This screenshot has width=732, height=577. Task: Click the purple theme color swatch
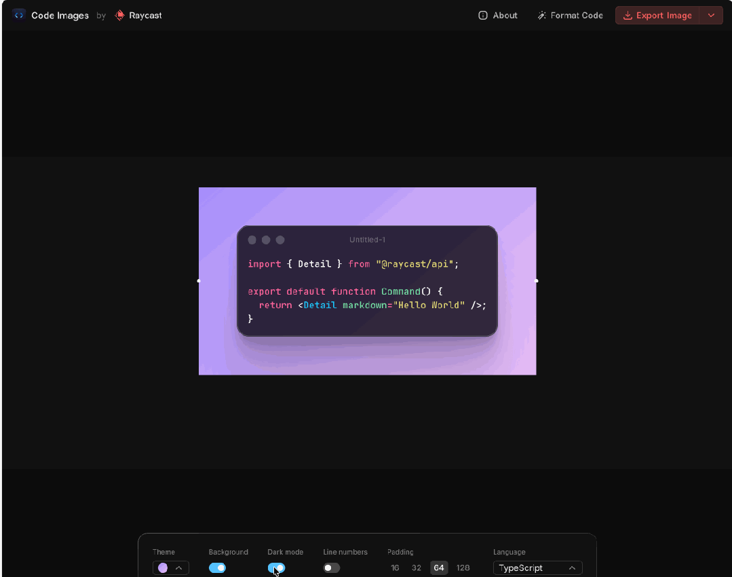coord(162,567)
